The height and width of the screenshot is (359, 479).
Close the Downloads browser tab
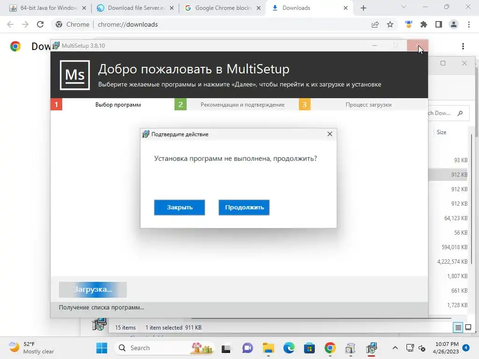point(346,8)
